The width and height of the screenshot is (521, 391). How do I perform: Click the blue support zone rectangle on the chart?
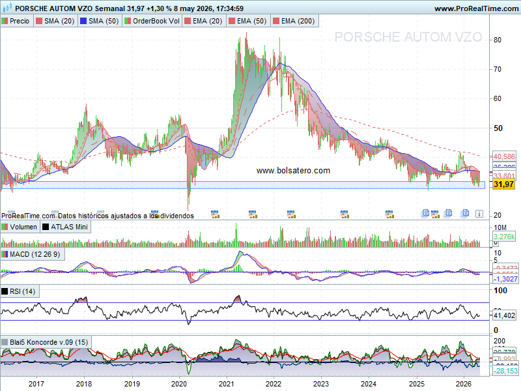242,185
